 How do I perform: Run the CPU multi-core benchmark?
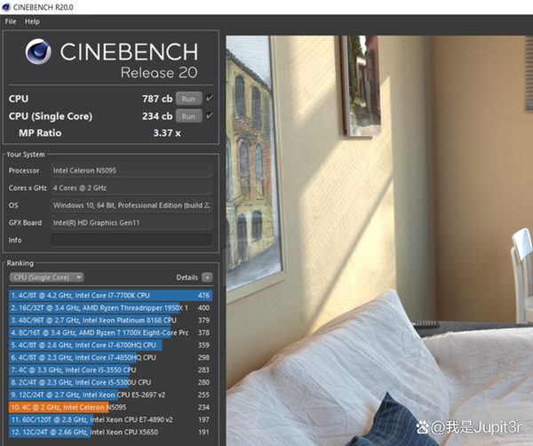(187, 99)
